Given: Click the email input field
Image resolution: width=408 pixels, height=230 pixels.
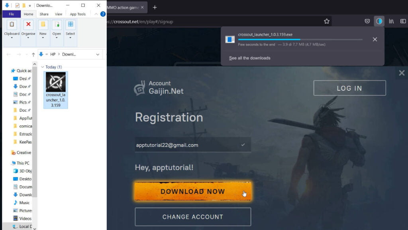Looking at the screenshot, I should tap(187, 145).
